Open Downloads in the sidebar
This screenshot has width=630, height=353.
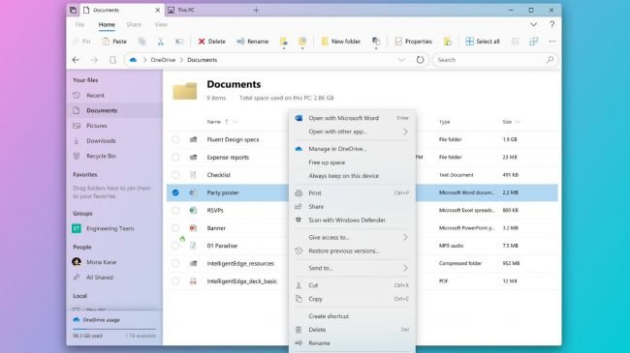(x=114, y=141)
